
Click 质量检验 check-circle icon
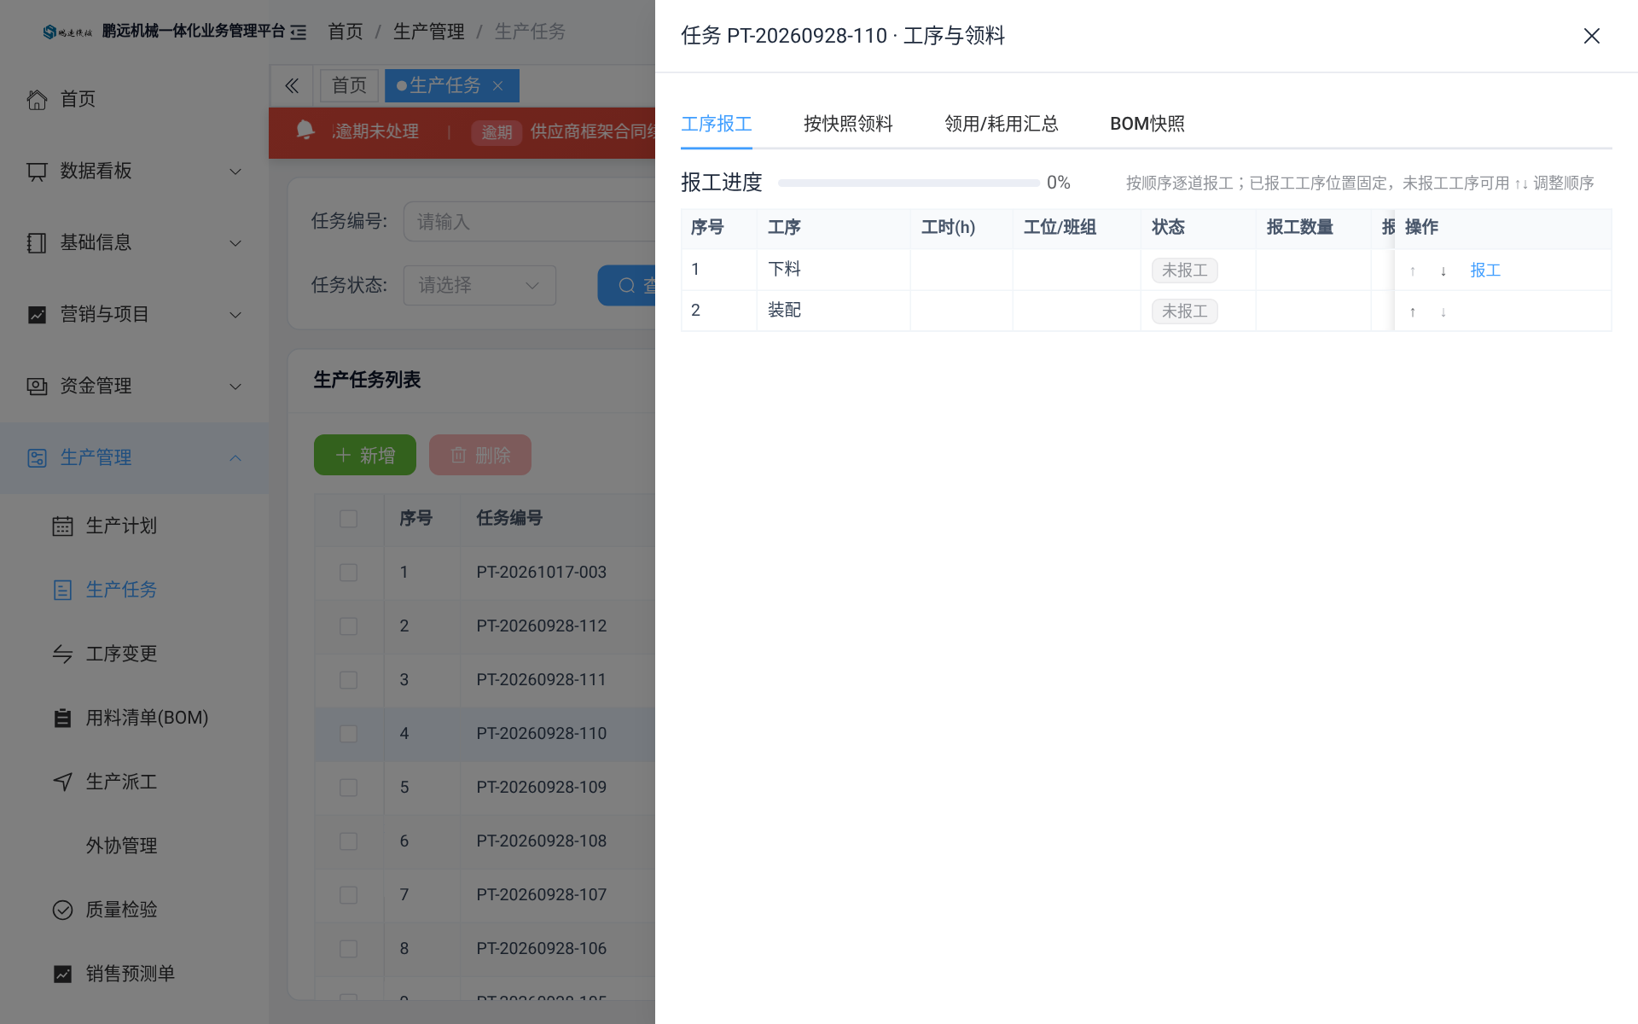[62, 910]
